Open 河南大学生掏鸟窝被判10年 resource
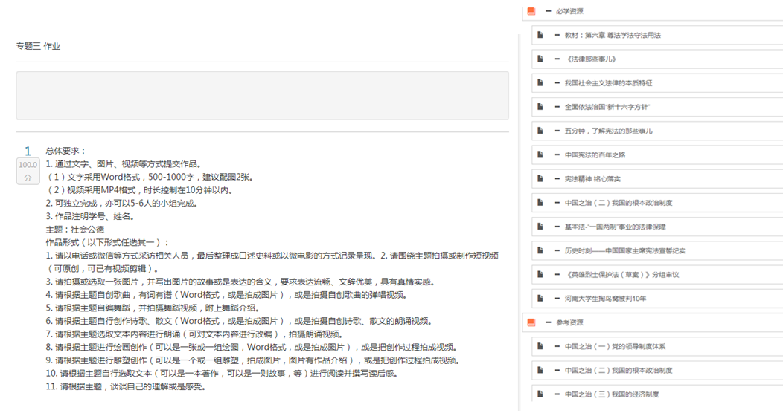 605,299
